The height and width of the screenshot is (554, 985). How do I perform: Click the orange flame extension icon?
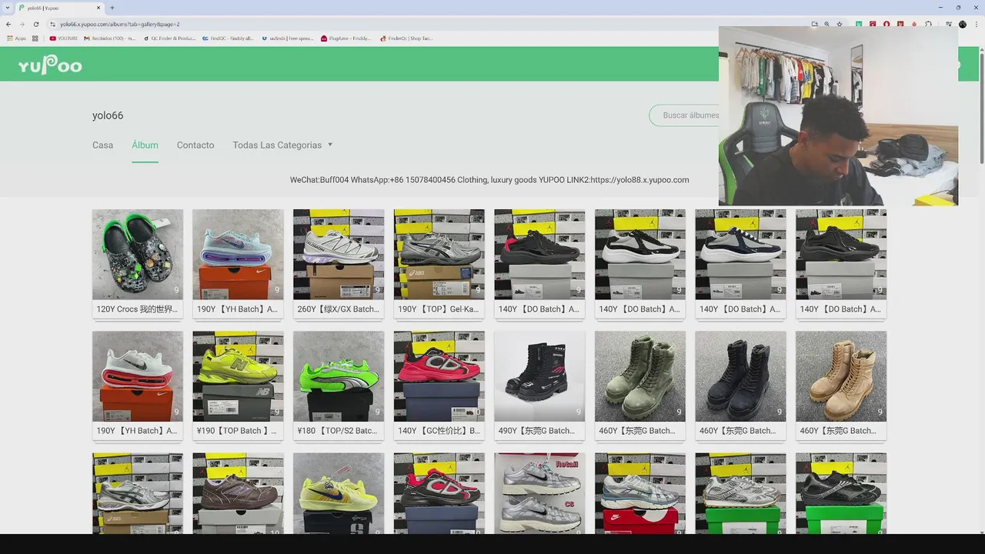coord(915,24)
